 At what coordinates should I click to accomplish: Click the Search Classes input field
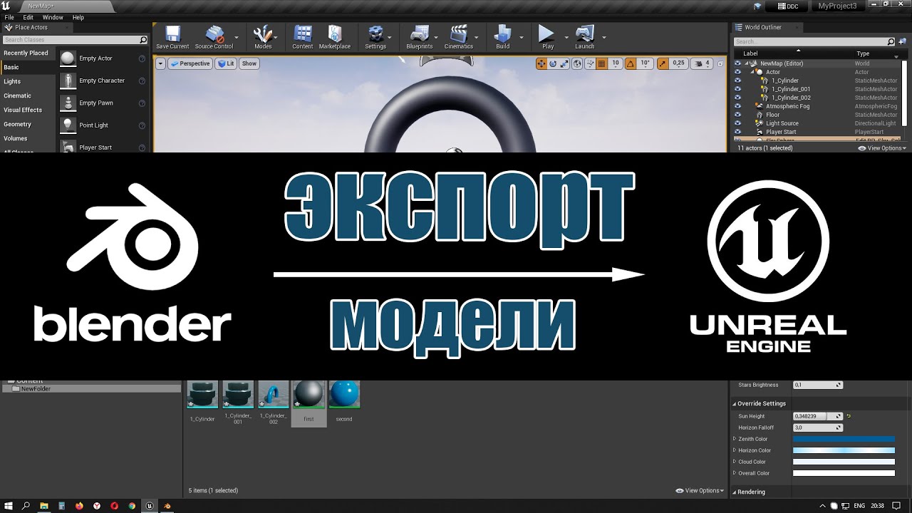click(x=74, y=40)
